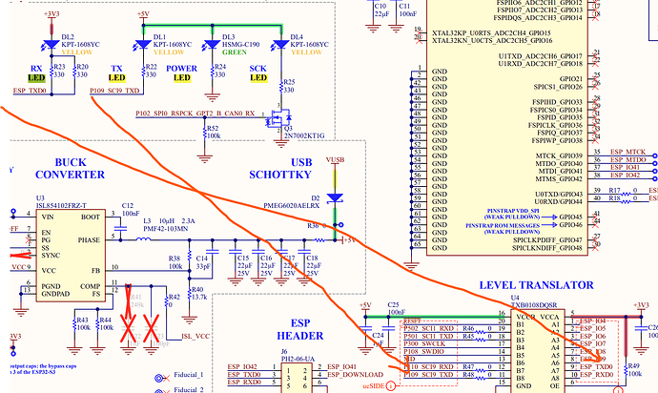The image size is (658, 393).
Task: Click the PMEG6020AELRX part number text
Action: pyautogui.click(x=291, y=206)
